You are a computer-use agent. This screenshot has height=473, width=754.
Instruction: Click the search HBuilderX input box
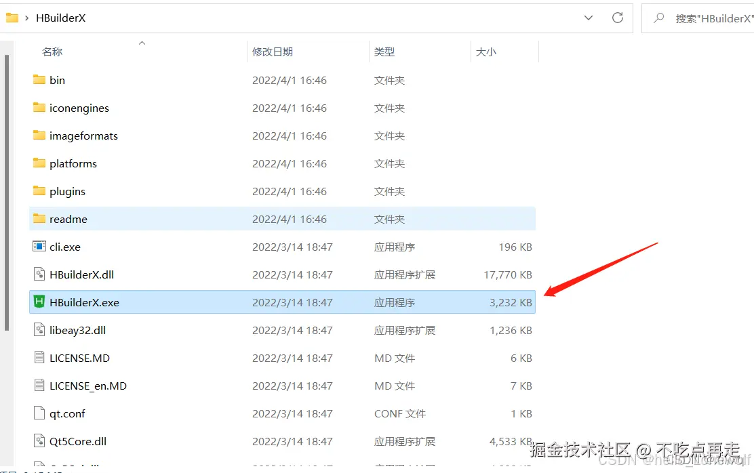pyautogui.click(x=698, y=18)
